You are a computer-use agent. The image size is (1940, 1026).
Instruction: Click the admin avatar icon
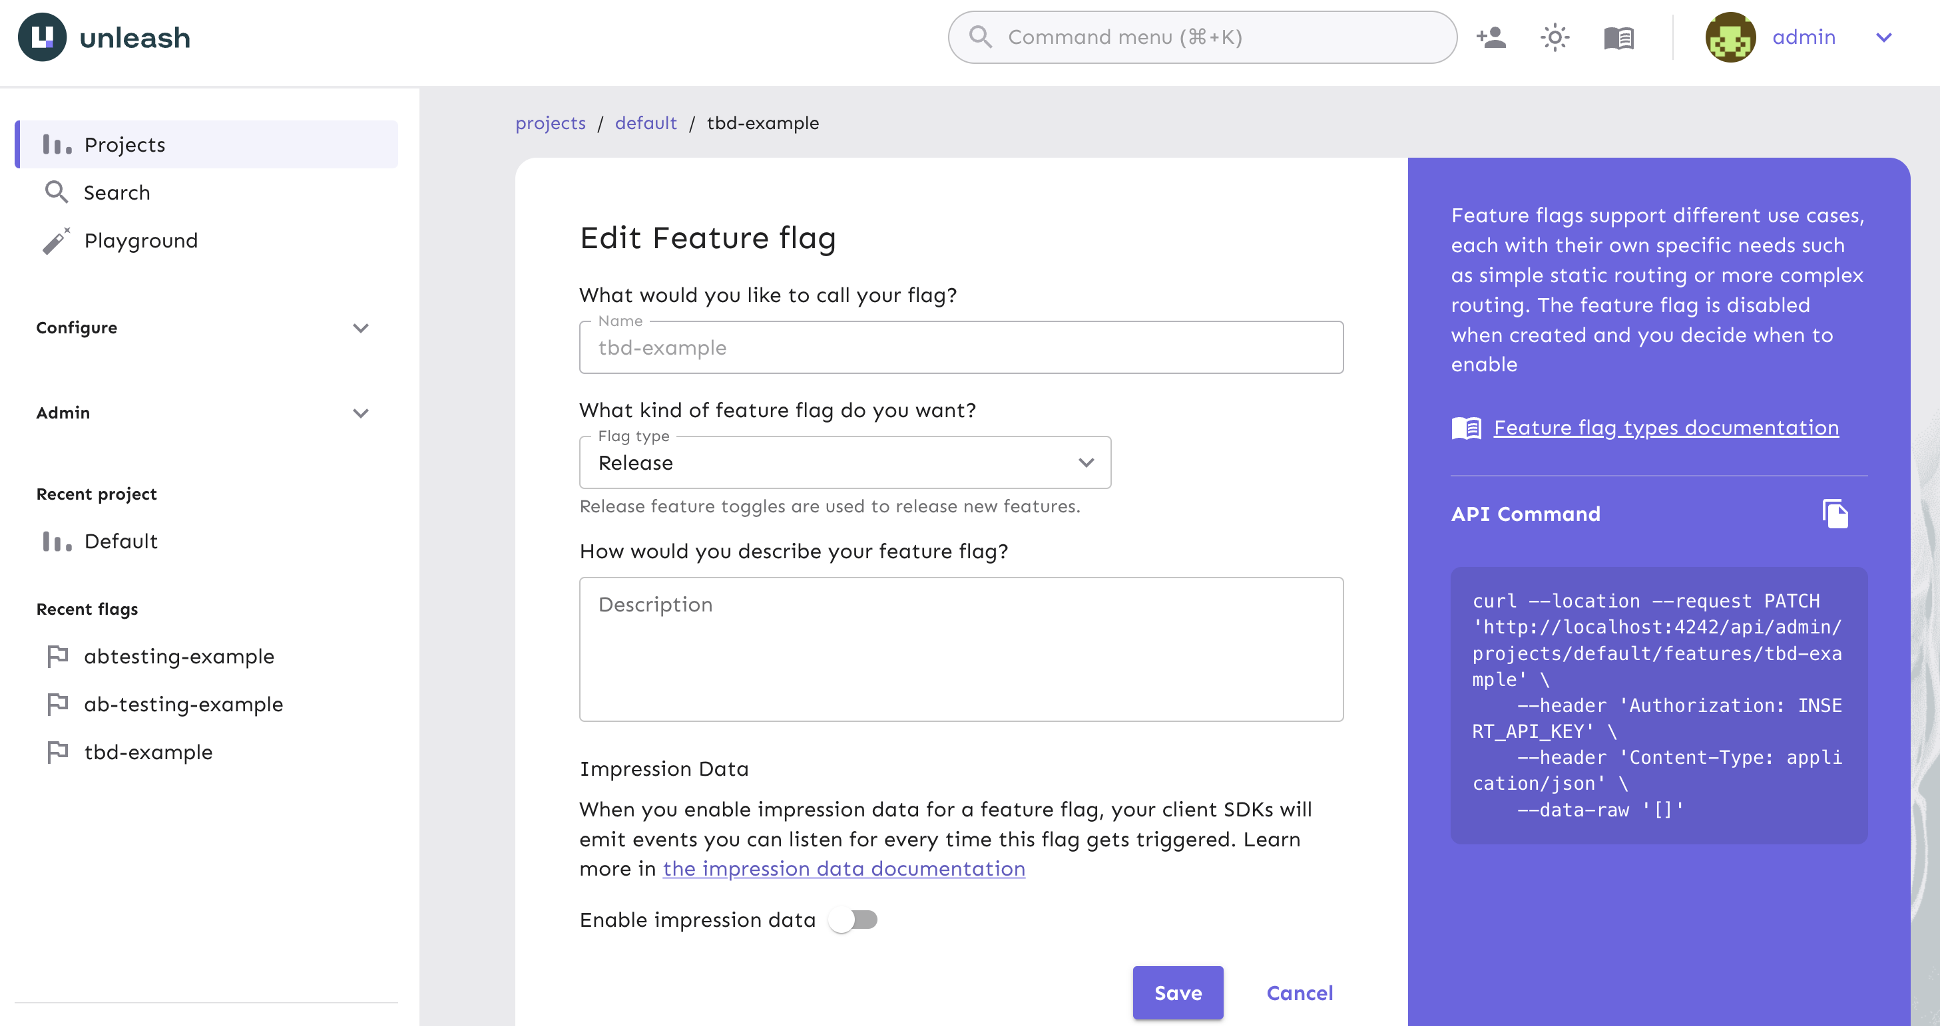1731,36
